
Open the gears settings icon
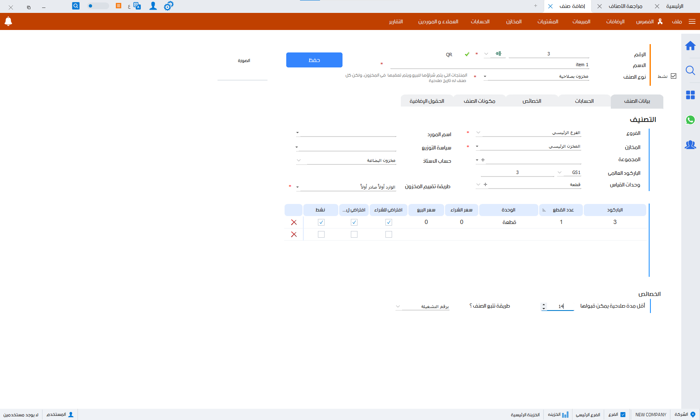point(168,6)
